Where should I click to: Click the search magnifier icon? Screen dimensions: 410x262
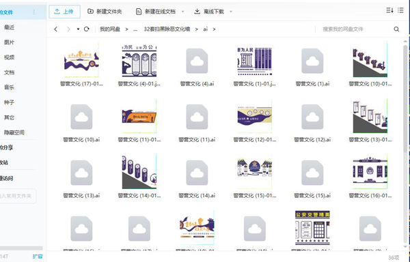pyautogui.click(x=396, y=29)
